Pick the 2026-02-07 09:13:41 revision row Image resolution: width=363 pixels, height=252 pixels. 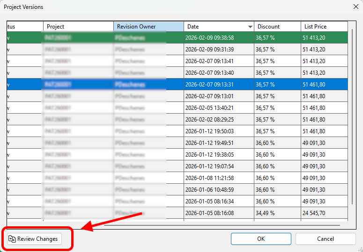(x=216, y=61)
